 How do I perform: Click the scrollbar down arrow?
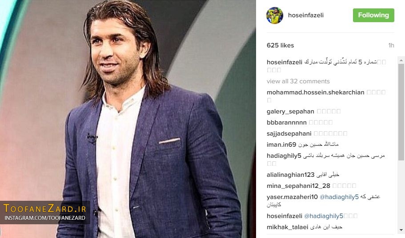pyautogui.click(x=401, y=230)
